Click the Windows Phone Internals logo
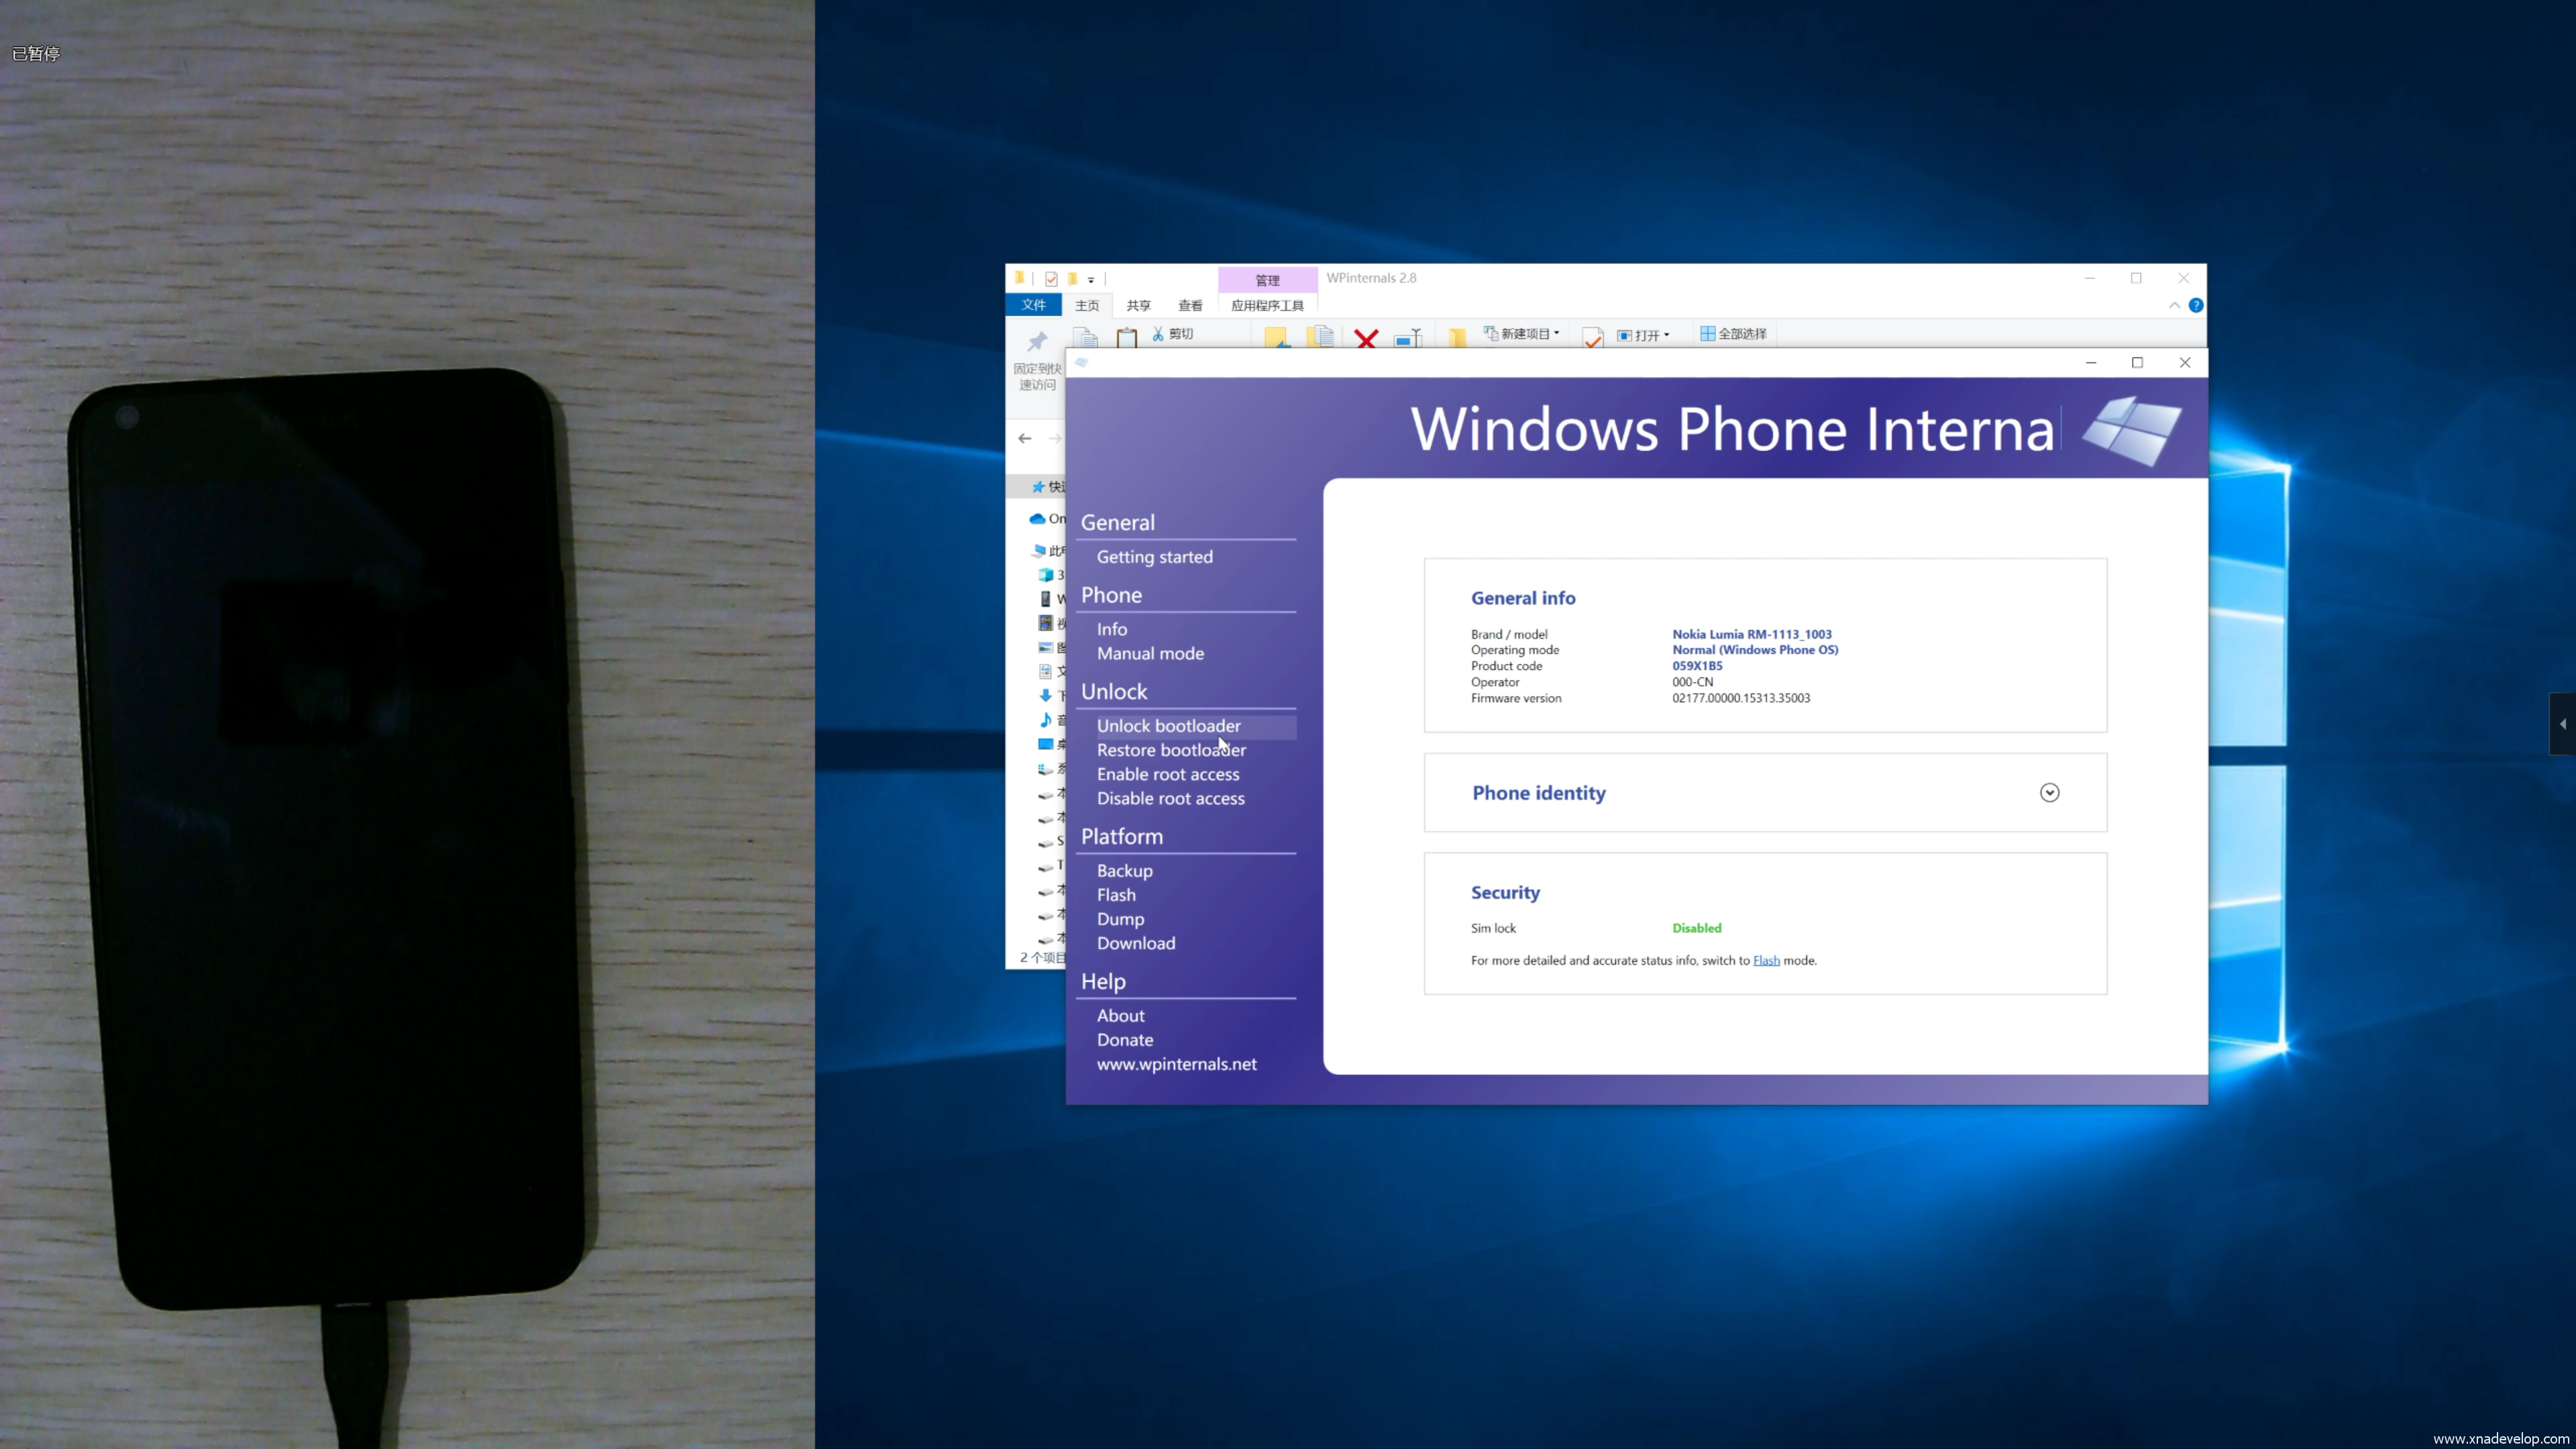 point(2131,429)
